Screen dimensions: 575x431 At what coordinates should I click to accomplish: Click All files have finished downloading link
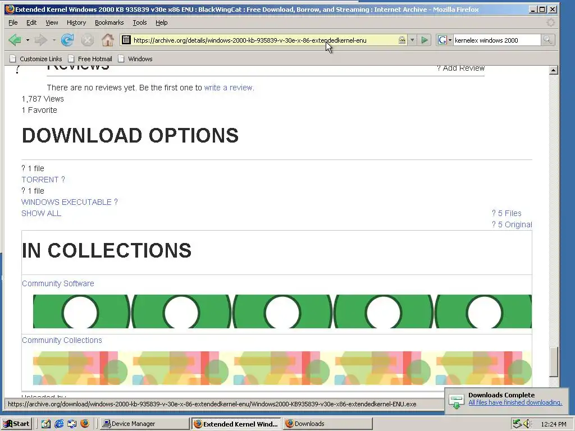(x=515, y=402)
